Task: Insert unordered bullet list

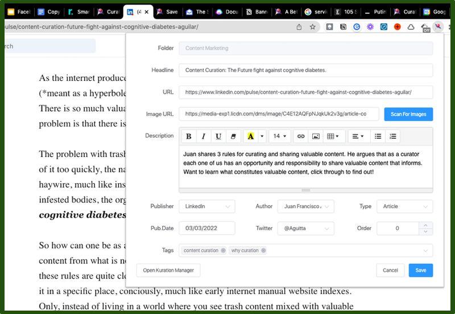Action: [x=378, y=136]
